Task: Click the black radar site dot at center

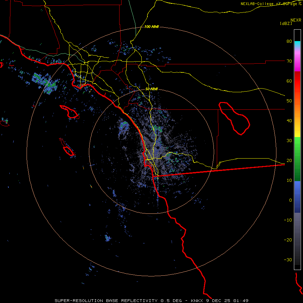Action: 158,148
